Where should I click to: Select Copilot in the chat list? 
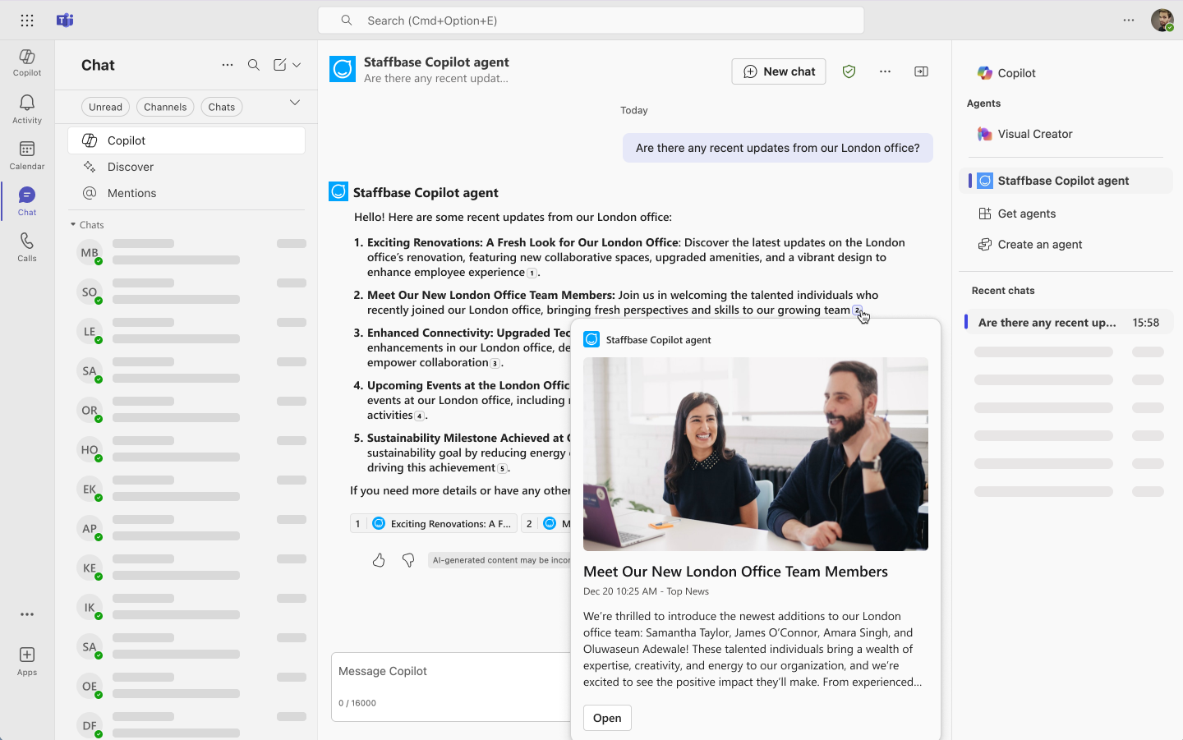pos(186,140)
